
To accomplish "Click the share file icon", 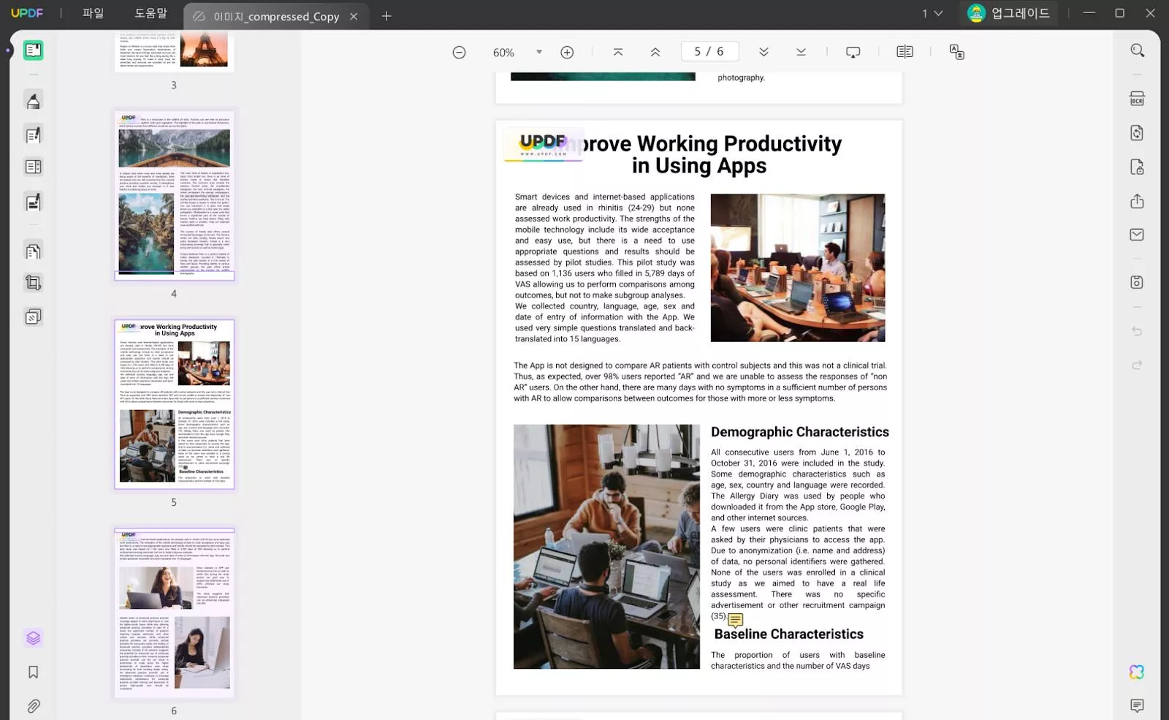I will coord(1137,201).
